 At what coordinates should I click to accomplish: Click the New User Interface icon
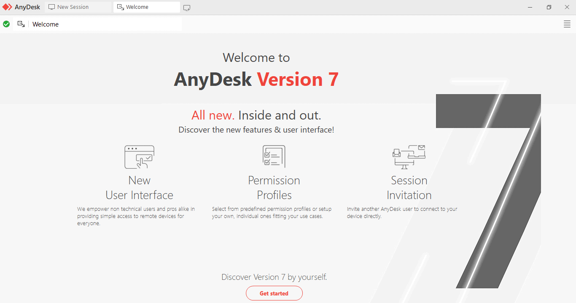(139, 157)
